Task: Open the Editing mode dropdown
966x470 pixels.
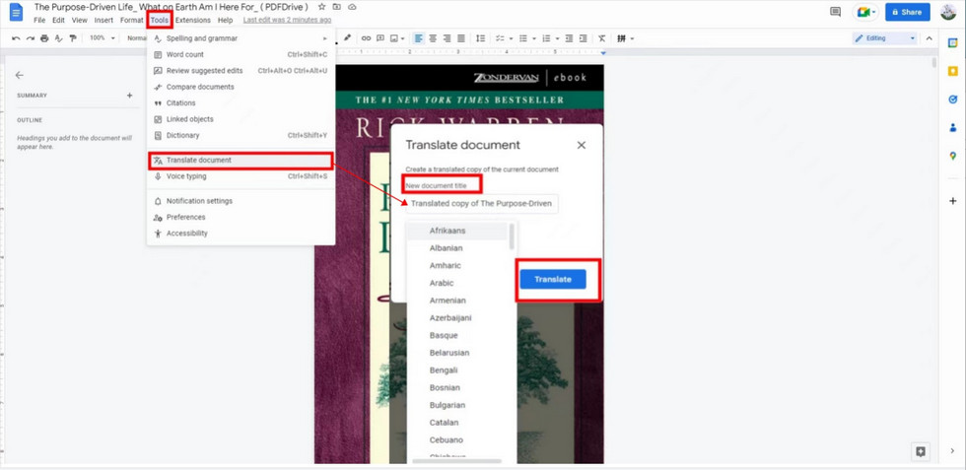Action: coord(885,38)
